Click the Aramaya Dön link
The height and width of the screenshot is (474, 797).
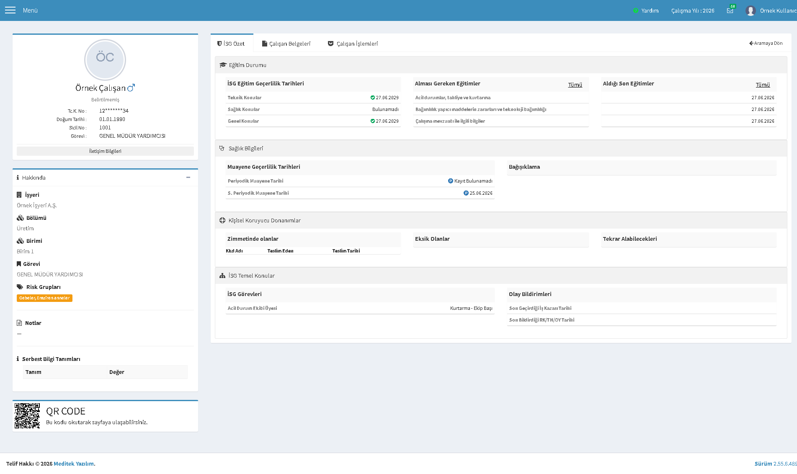pyautogui.click(x=766, y=43)
